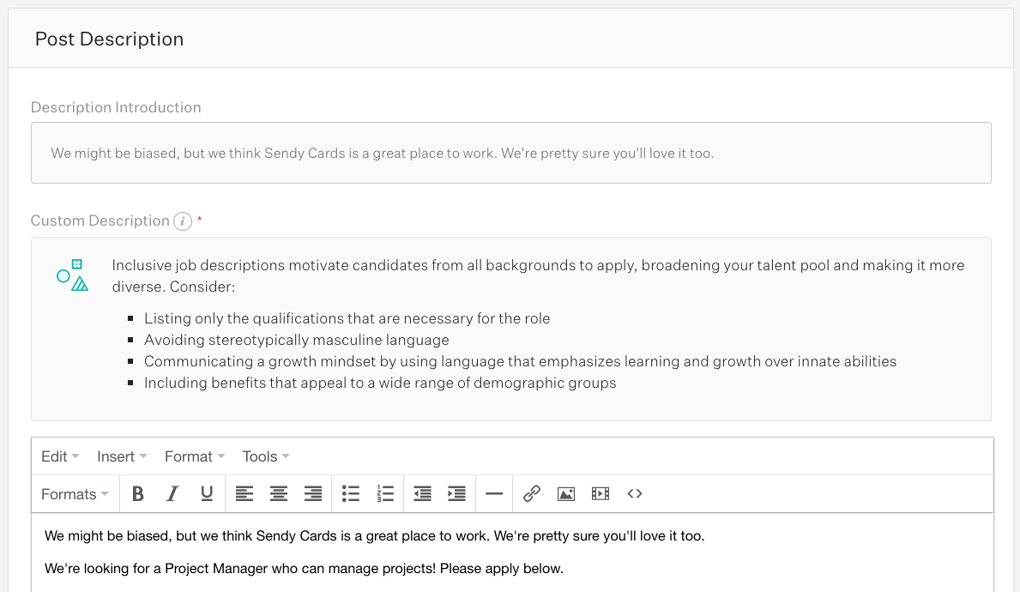Increase the text indent
The width and height of the screenshot is (1020, 592).
[x=456, y=493]
